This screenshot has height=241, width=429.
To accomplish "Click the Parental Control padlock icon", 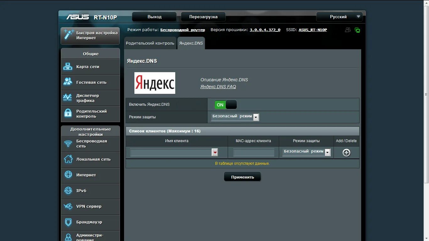I will click(68, 113).
